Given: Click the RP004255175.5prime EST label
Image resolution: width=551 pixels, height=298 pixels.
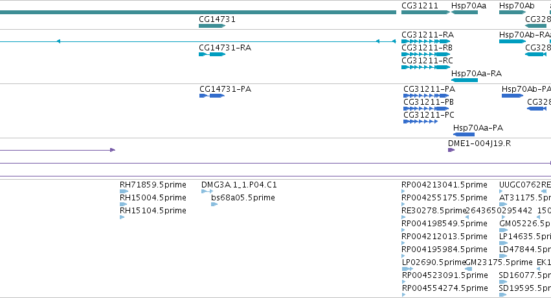Looking at the screenshot, I should (445, 198).
